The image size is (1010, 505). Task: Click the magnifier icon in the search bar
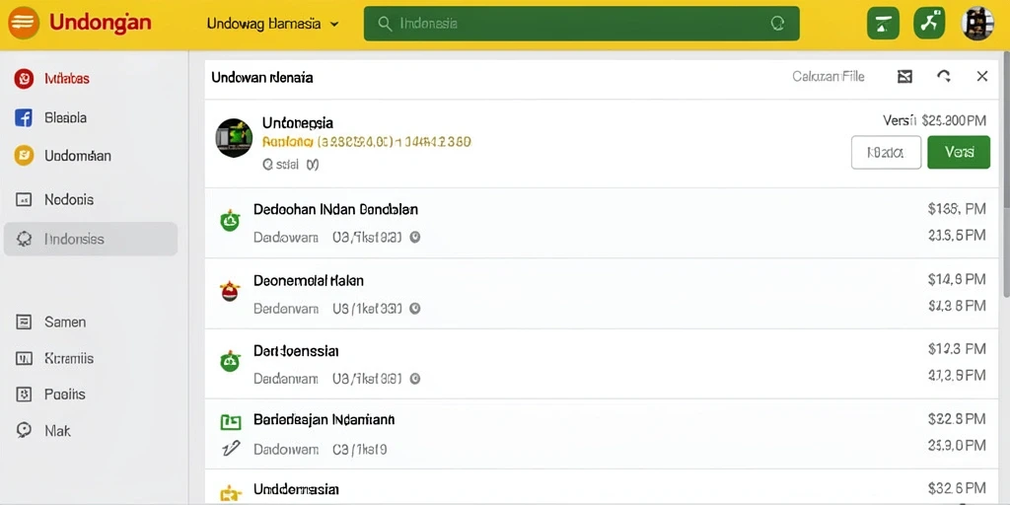pos(385,24)
